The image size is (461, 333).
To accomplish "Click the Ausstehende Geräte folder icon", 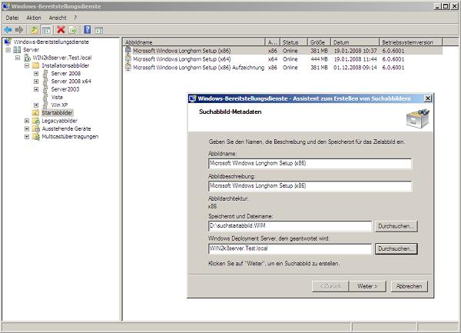I will click(x=36, y=128).
